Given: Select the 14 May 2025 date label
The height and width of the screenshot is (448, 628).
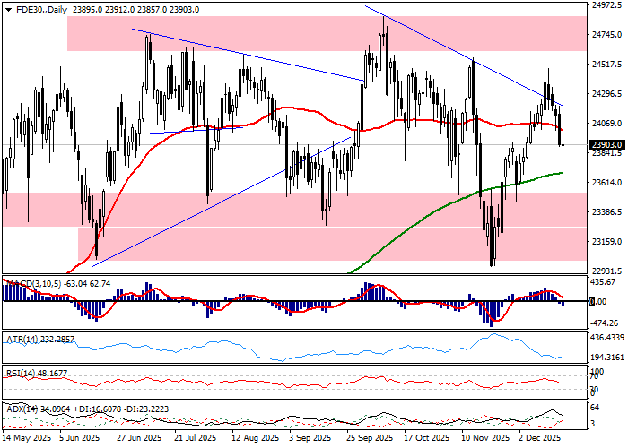Looking at the screenshot, I should (27, 439).
